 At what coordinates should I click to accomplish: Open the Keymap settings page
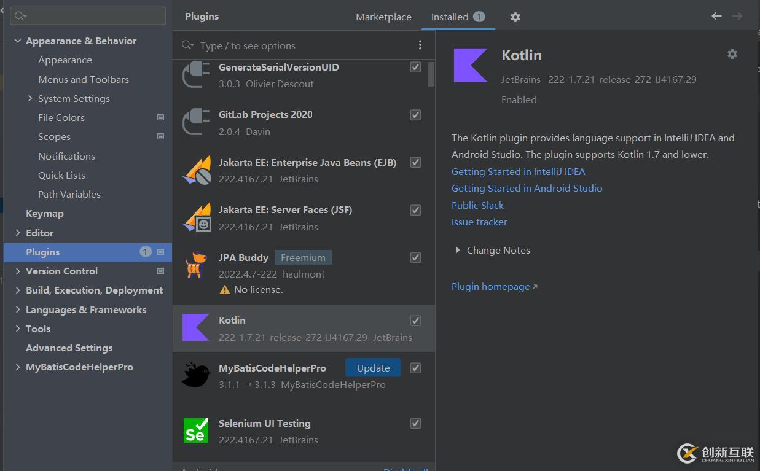(x=45, y=213)
